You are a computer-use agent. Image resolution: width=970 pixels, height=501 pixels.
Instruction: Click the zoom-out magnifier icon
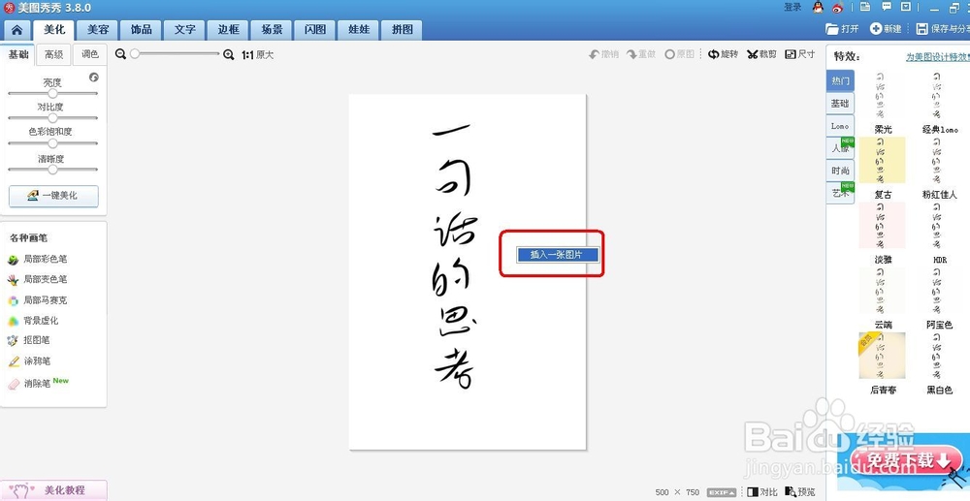[x=120, y=54]
